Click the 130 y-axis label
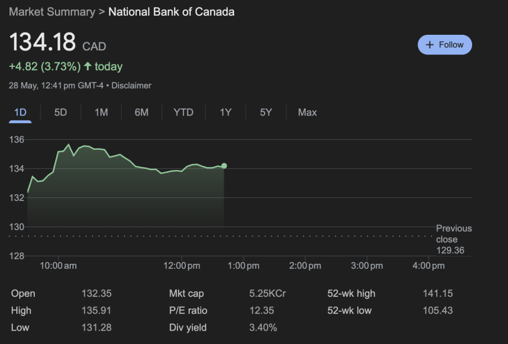This screenshot has width=508, height=344. coord(16,227)
